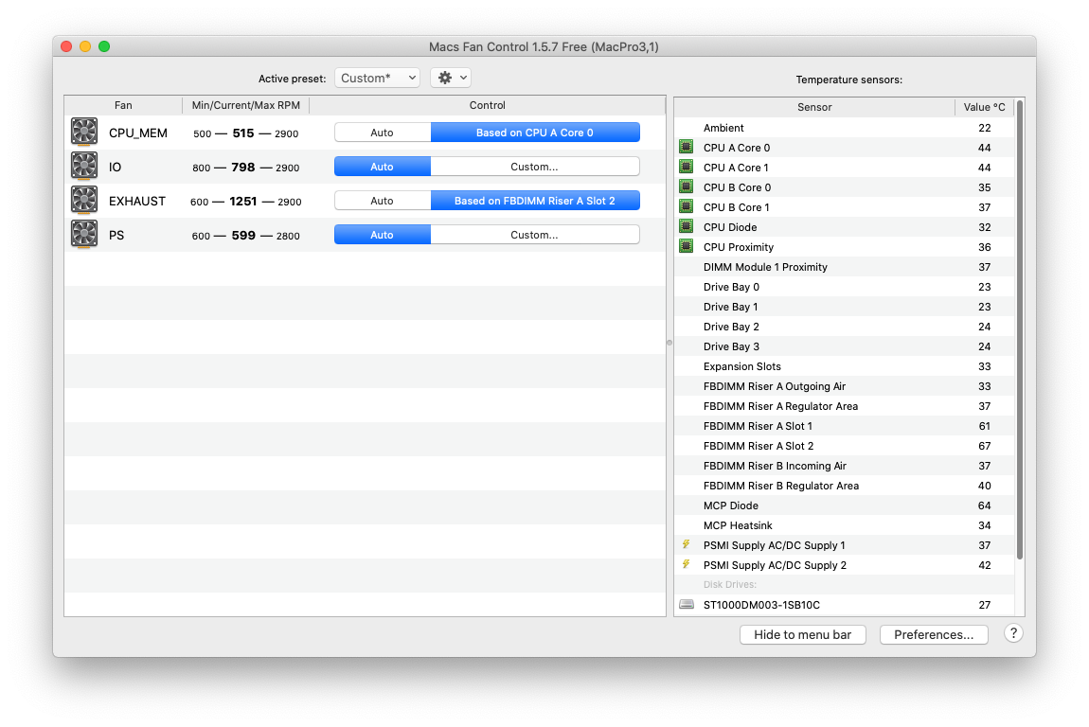This screenshot has width=1089, height=727.
Task: Select Auto for the IO fan
Action: click(x=382, y=167)
